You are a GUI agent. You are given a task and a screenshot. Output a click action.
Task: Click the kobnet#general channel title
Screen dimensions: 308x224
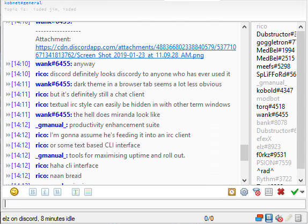23,3
